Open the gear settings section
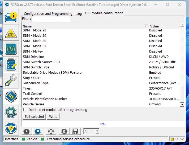Image resolution: width=189 pixels, height=145 pixels. 11,112
